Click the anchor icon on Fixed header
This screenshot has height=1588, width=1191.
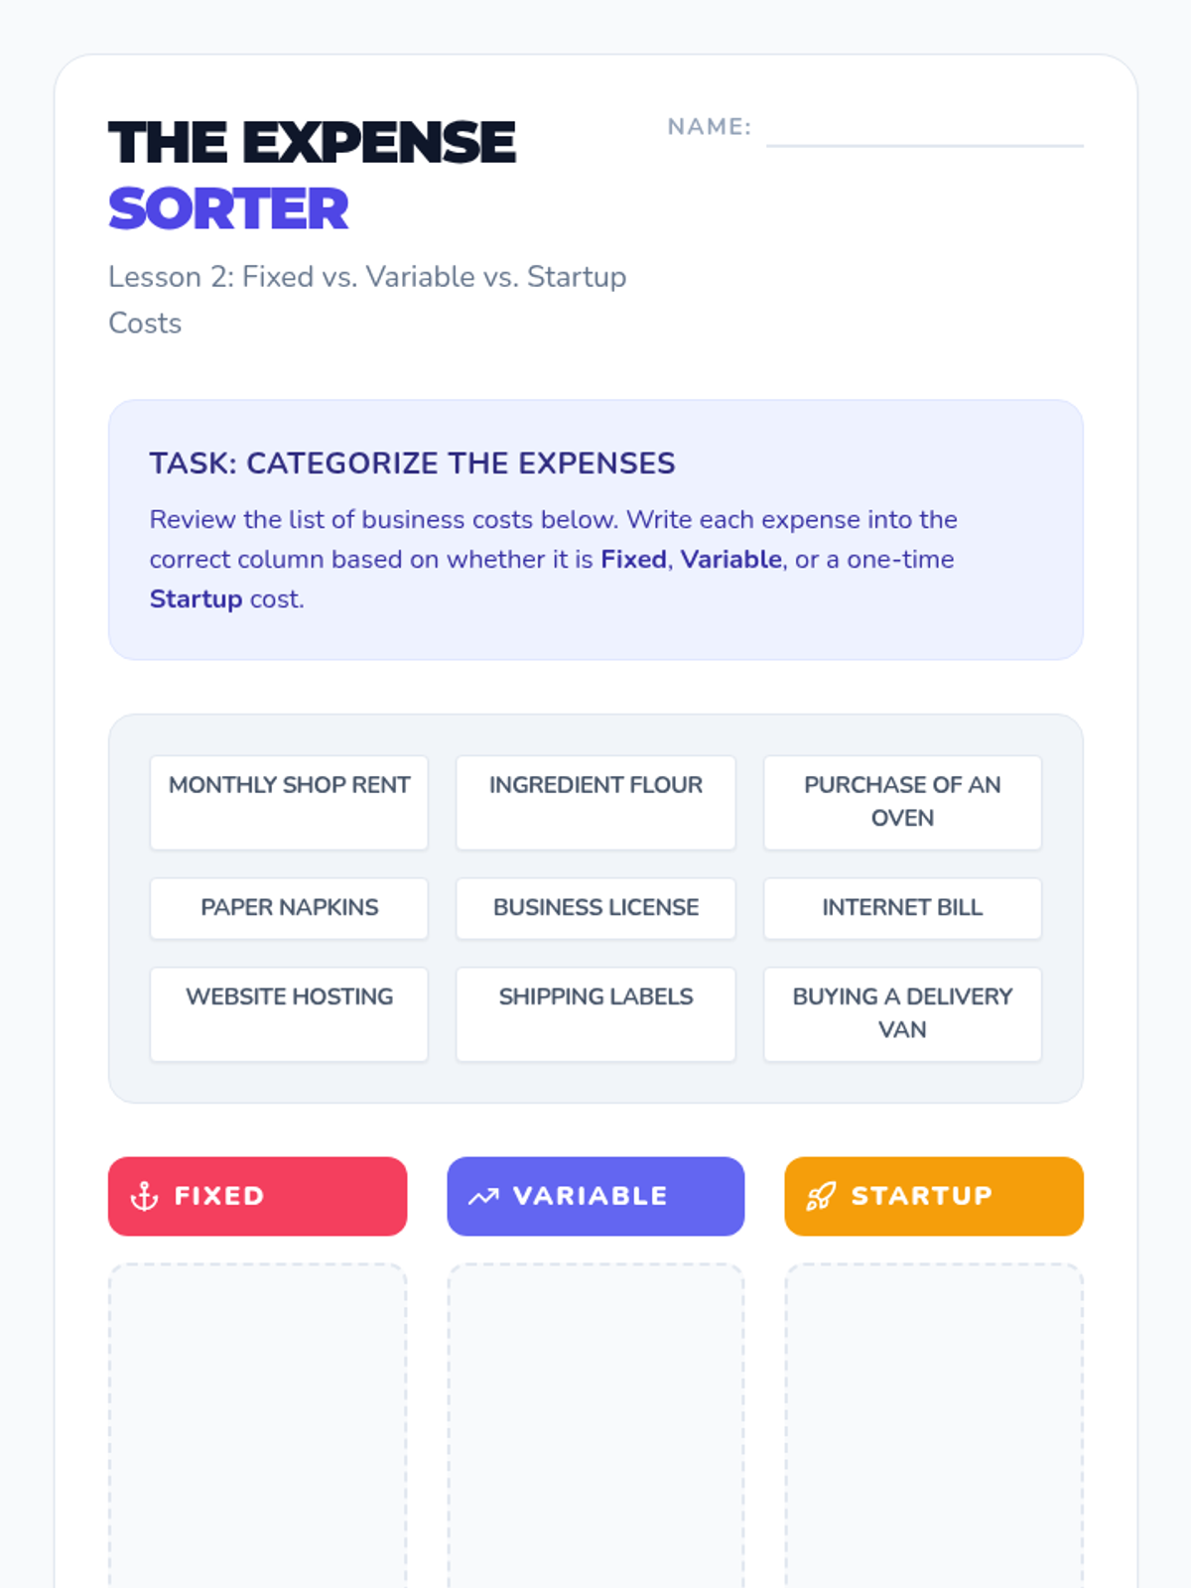[x=145, y=1196]
